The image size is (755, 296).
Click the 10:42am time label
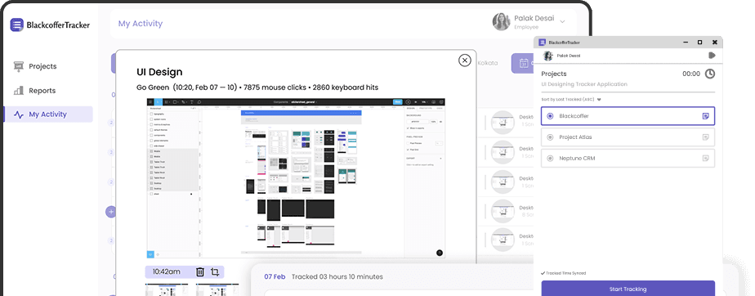(167, 272)
